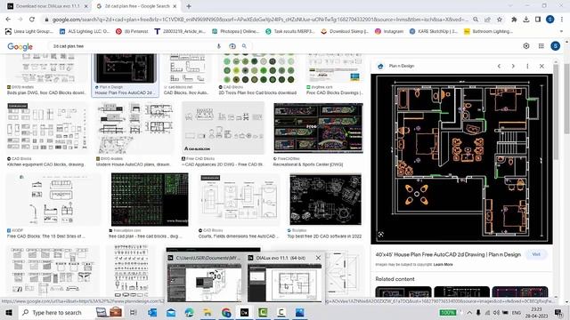This screenshot has width=570, height=320.
Task: Close the 2d cad plan free tab
Action: 175,6
